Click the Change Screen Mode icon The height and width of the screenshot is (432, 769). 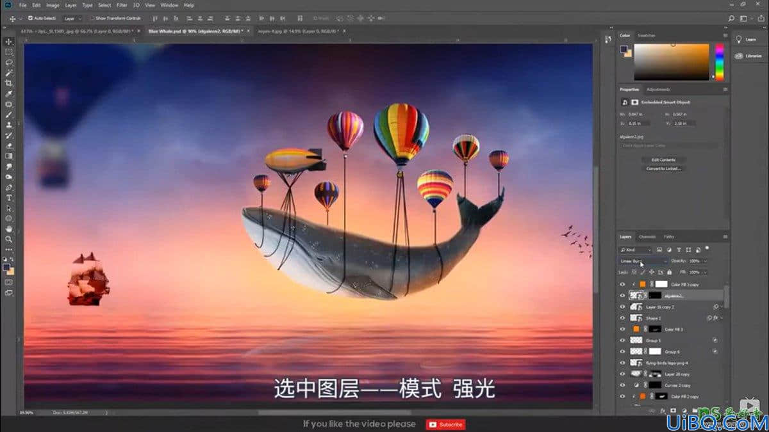coord(9,292)
